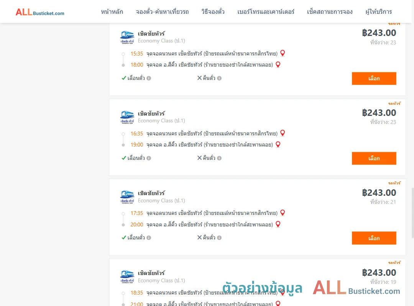This screenshot has width=414, height=306.
Task: Click the 18:35 departure time text
Action: 137,293
